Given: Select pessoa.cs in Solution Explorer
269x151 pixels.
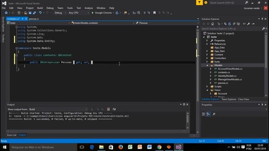Looking at the screenshot, I should click(x=223, y=83).
